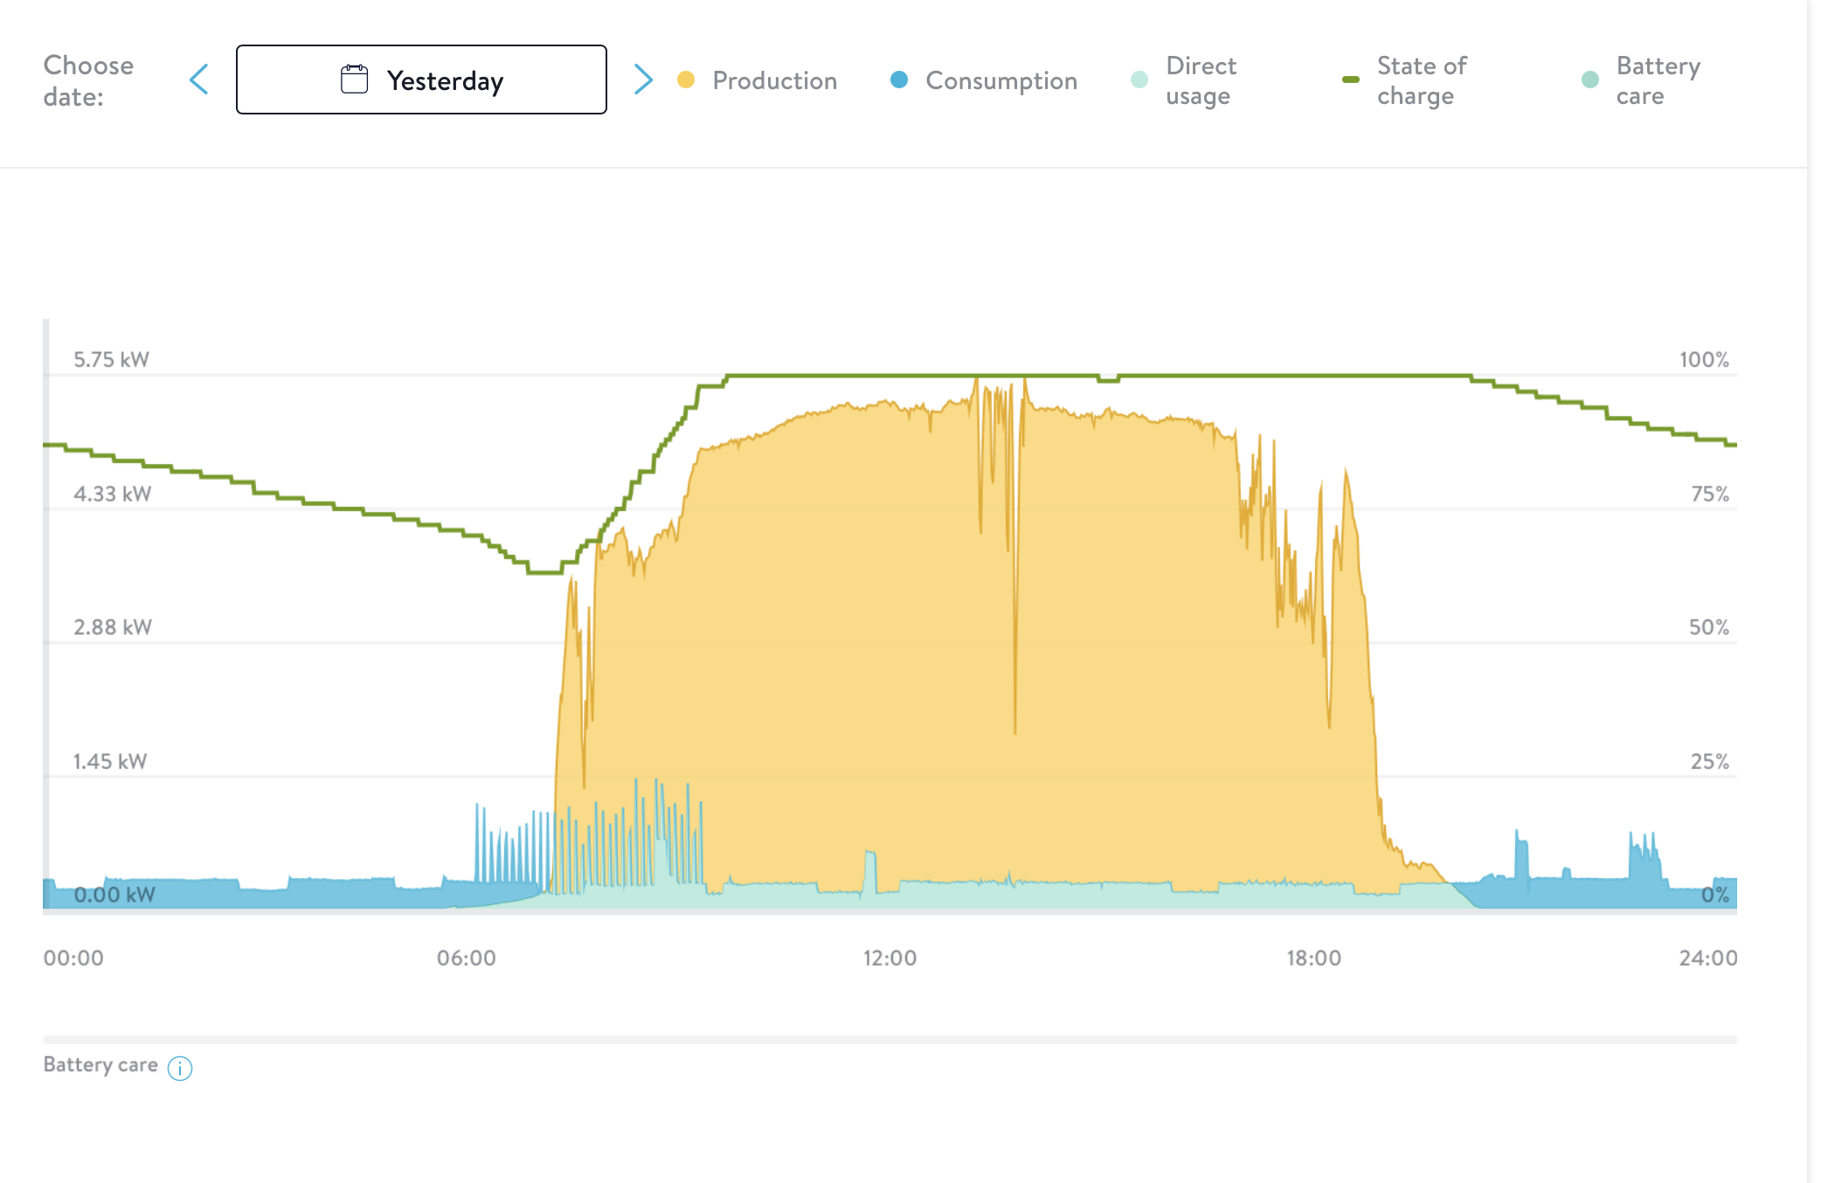The height and width of the screenshot is (1183, 1835).
Task: Click the pale Direct usage legend dot
Action: pyautogui.click(x=1139, y=80)
